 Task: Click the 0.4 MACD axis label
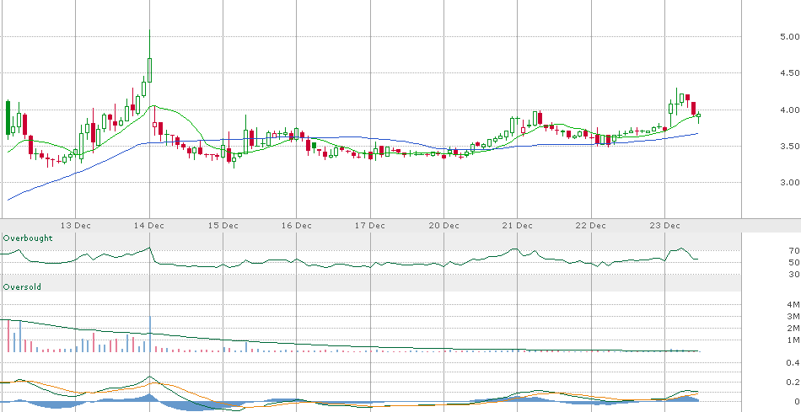point(793,363)
